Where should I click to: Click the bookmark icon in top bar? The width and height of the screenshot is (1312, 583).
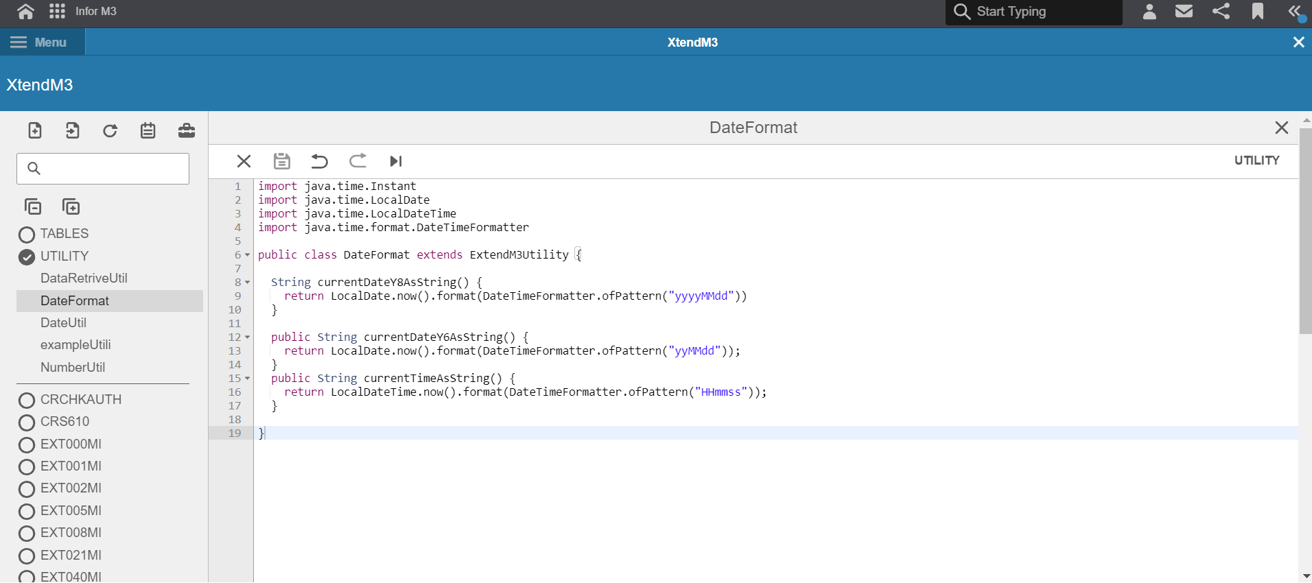coord(1257,11)
